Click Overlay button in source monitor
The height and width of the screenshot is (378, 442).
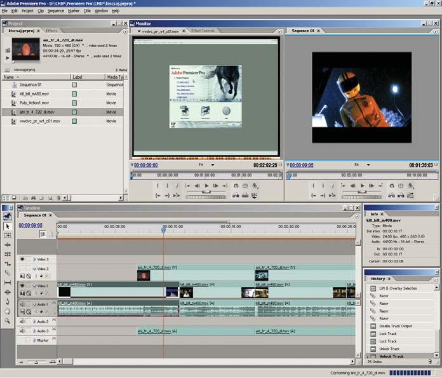pyautogui.click(x=245, y=195)
